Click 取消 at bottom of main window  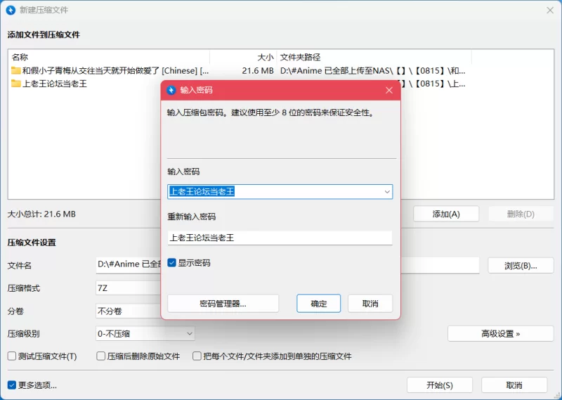[514, 385]
